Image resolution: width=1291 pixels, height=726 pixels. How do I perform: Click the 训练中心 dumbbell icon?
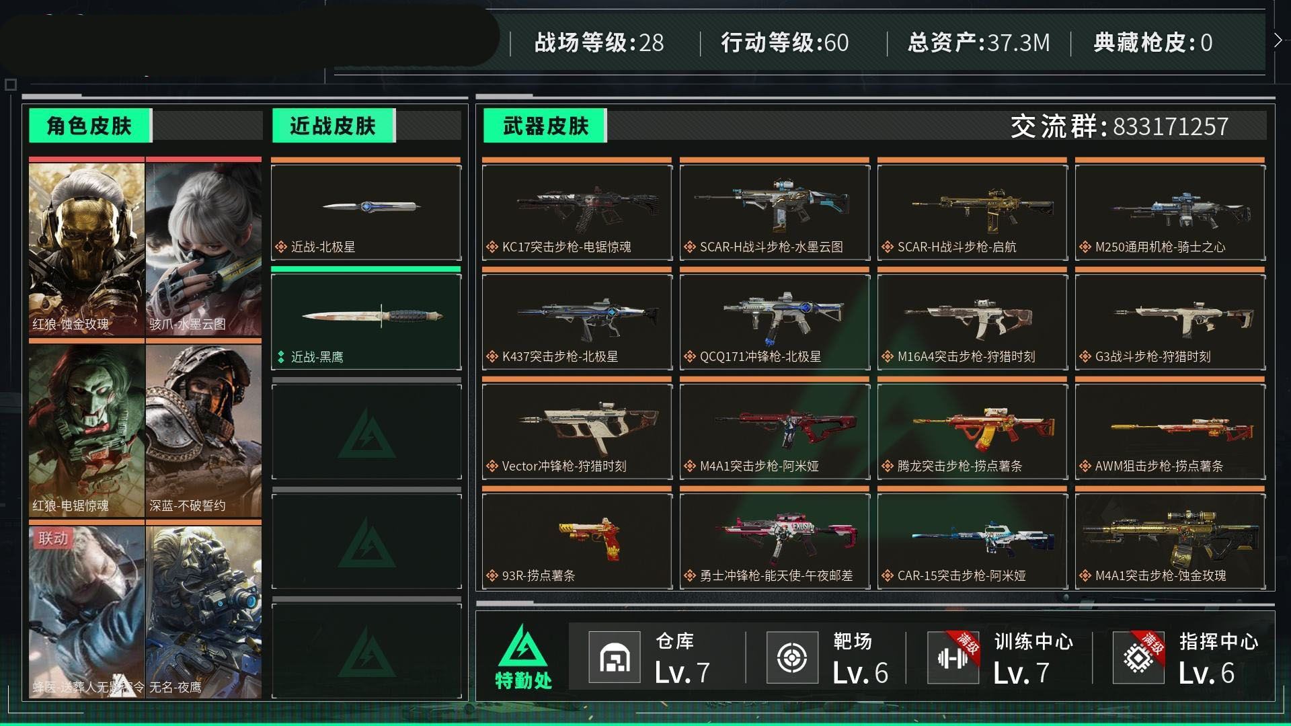coord(953,657)
